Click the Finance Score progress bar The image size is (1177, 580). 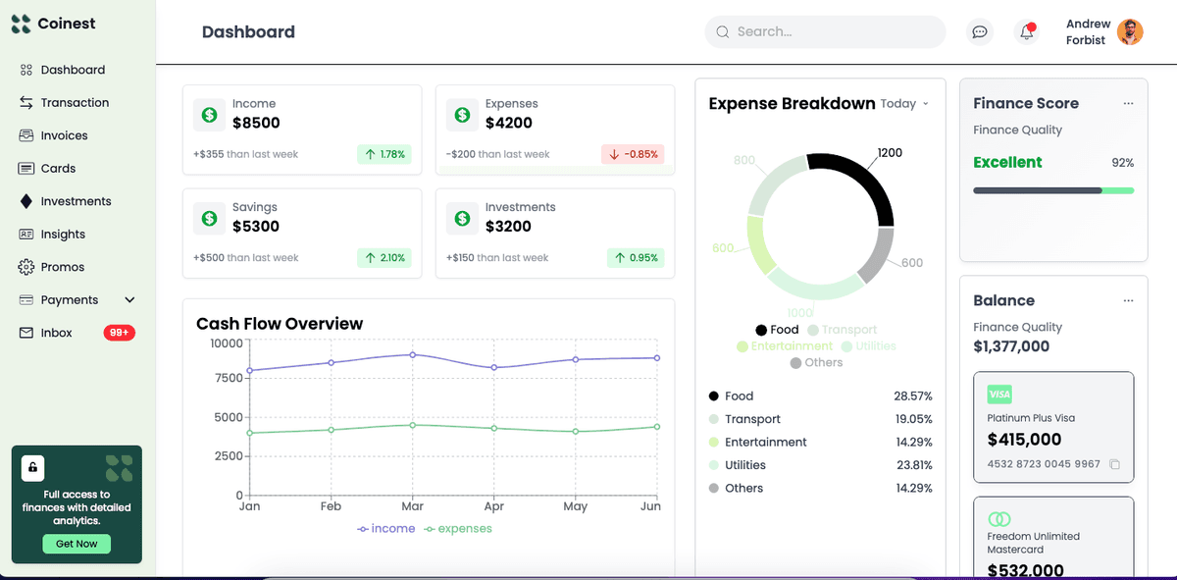coord(1053,190)
